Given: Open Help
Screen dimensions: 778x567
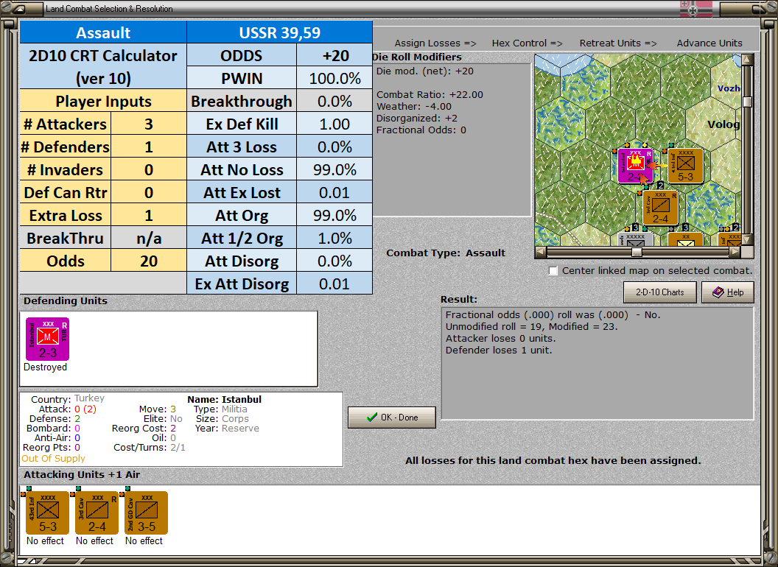Looking at the screenshot, I should pos(728,292).
